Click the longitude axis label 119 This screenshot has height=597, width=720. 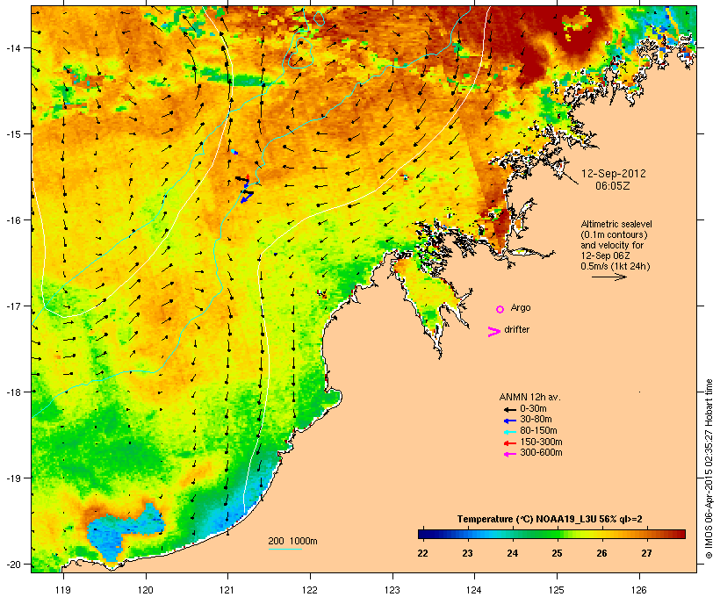[63, 590]
